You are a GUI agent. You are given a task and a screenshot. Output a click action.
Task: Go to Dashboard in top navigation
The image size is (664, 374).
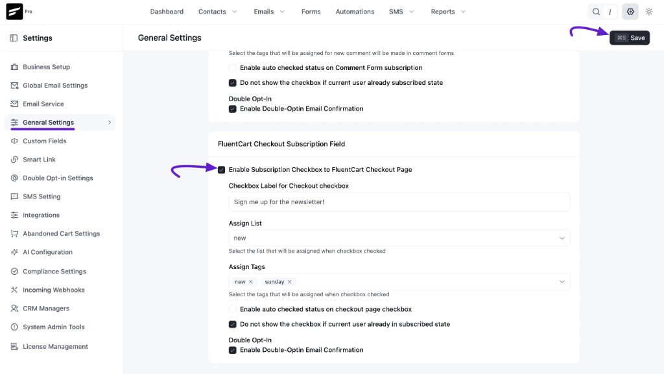(x=167, y=12)
